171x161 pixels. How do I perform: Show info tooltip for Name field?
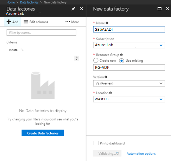(107, 23)
